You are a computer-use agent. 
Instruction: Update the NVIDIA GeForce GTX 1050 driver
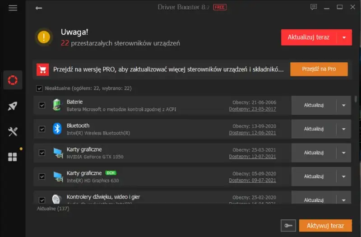[314, 153]
